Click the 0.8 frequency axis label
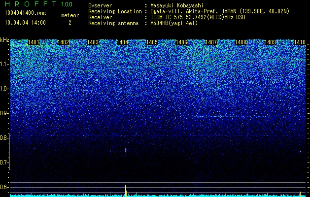310x197 pixels. 4,138
